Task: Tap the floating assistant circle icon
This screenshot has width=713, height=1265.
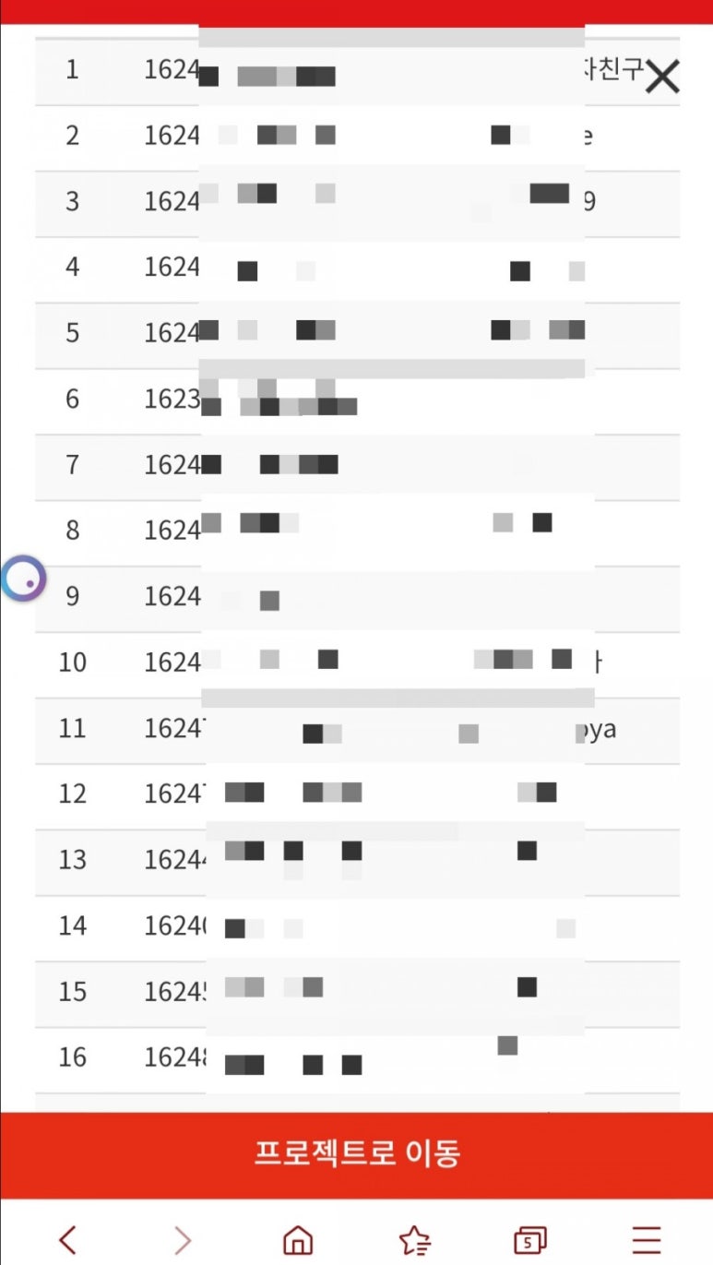Action: click(23, 579)
